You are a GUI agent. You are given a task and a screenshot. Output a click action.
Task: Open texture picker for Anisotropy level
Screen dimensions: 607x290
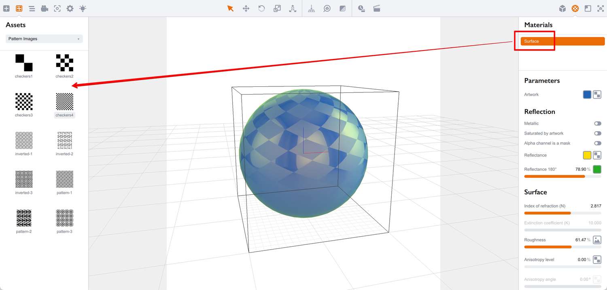pyautogui.click(x=597, y=260)
